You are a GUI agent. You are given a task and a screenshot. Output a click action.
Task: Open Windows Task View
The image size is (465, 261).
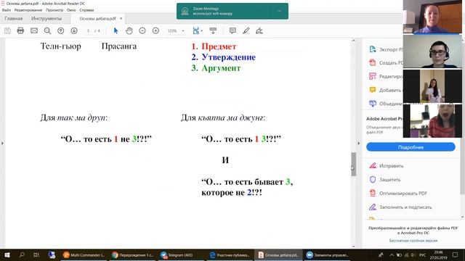(36, 254)
